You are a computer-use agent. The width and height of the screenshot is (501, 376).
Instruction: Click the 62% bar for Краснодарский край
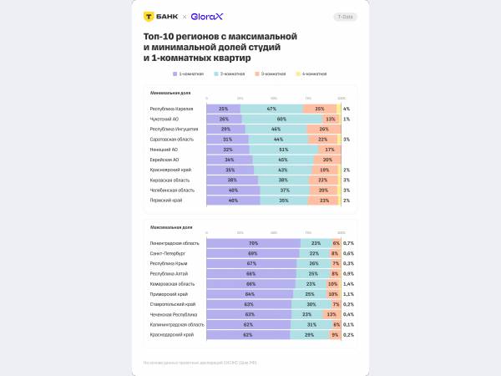point(248,334)
